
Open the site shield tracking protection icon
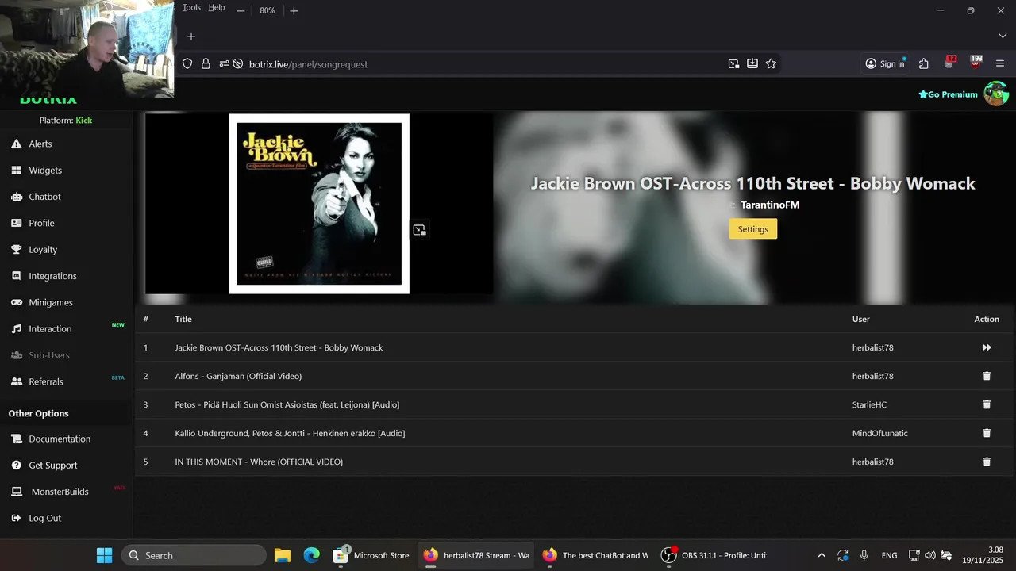(187, 64)
